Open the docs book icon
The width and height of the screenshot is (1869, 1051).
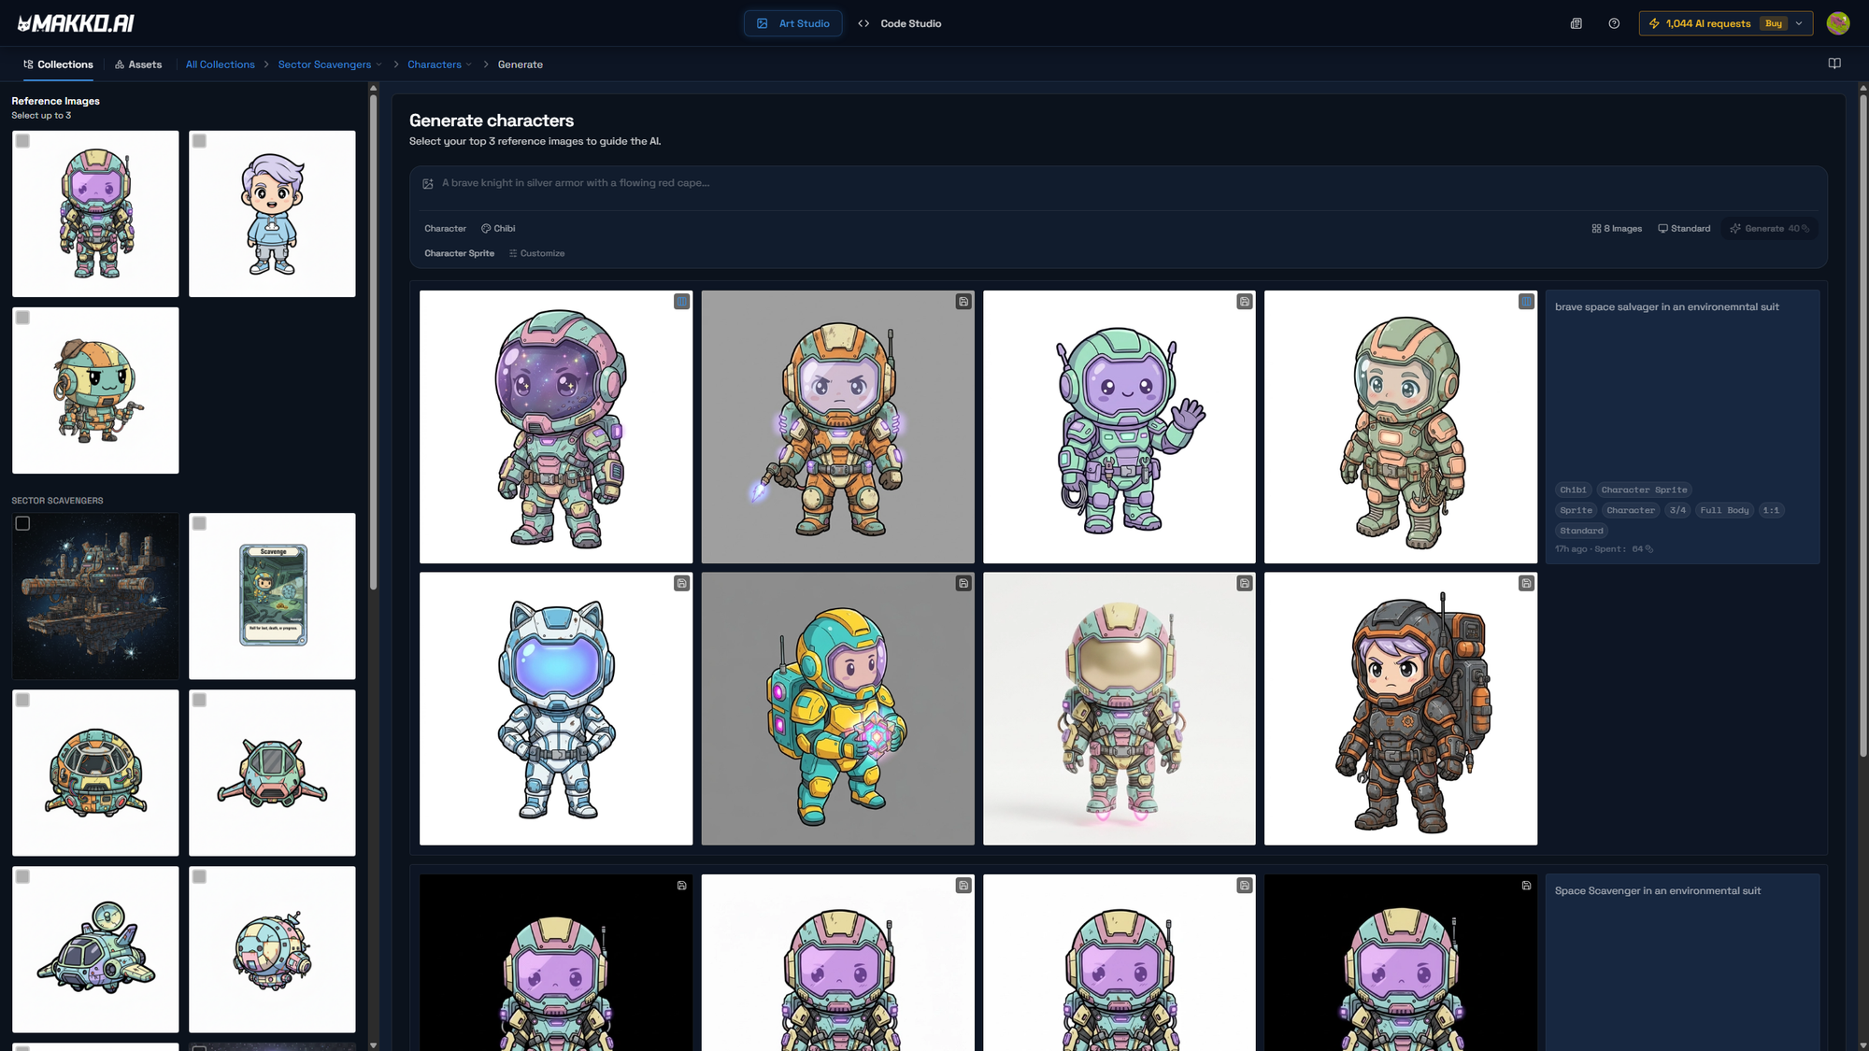pos(1834,64)
